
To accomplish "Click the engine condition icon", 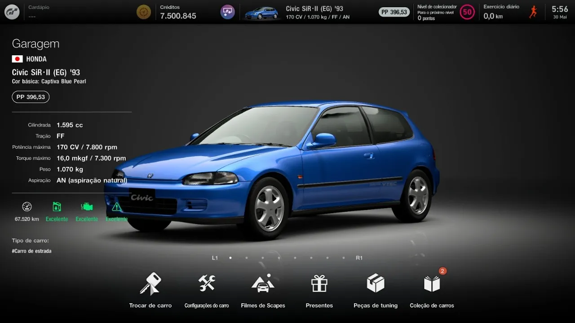I will click(87, 207).
